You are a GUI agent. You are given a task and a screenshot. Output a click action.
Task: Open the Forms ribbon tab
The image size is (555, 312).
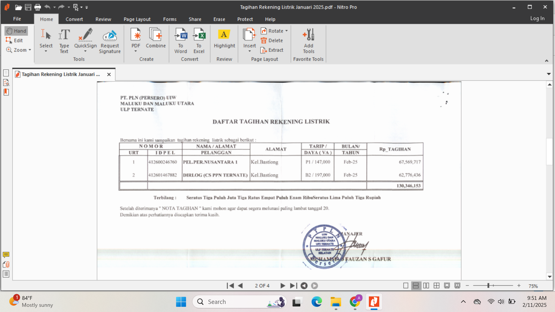click(x=170, y=19)
